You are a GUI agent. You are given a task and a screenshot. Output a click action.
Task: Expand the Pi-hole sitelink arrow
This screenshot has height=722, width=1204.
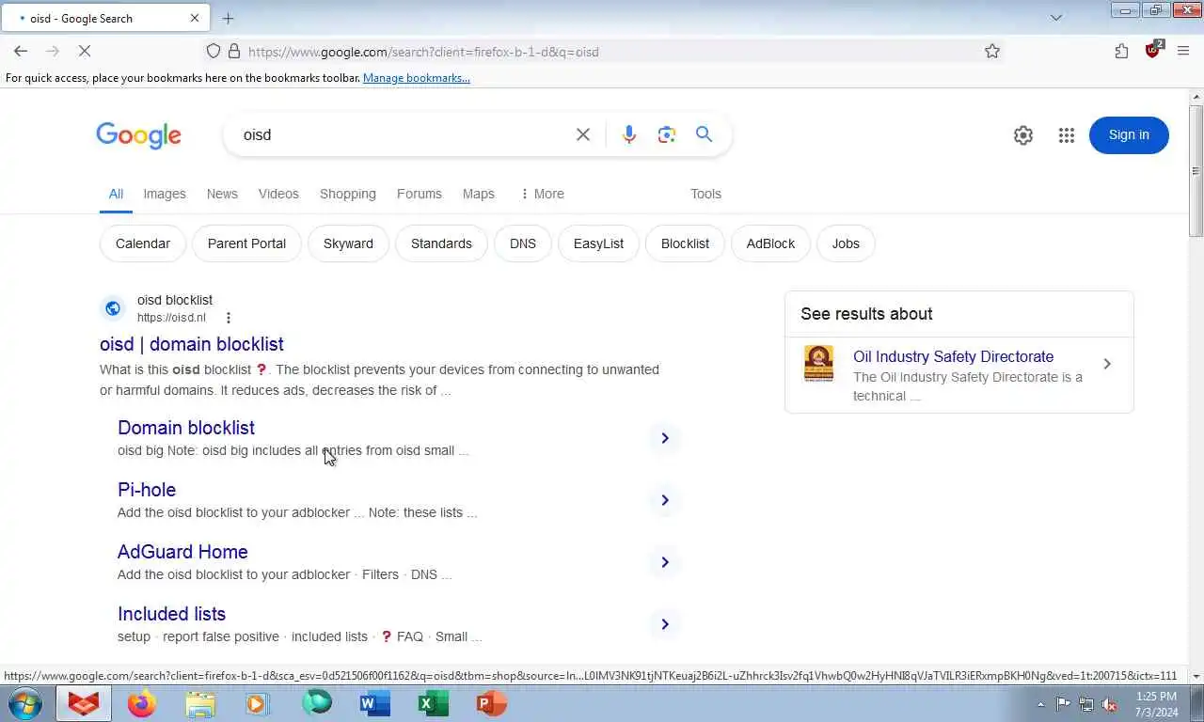click(x=664, y=500)
